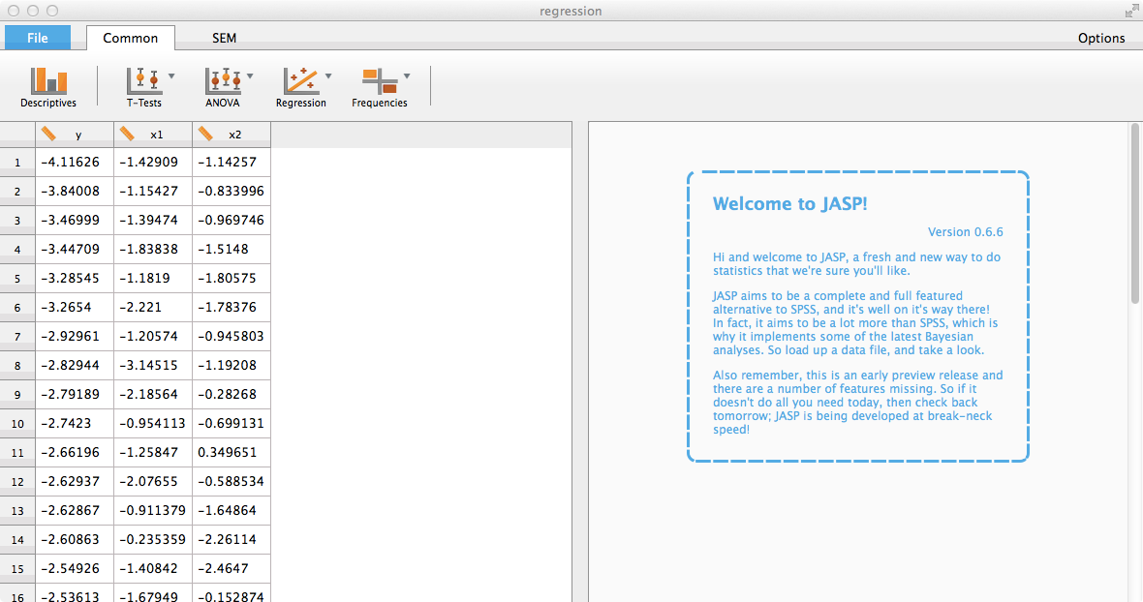This screenshot has width=1143, height=602.
Task: Click the cell with value -4.11626
Action: [75, 163]
